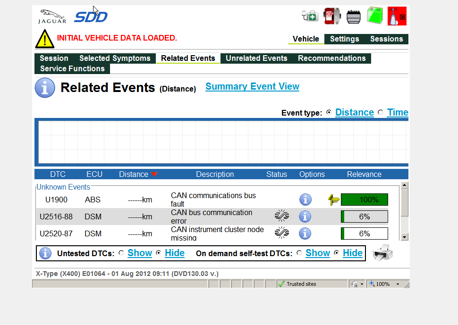This screenshot has height=325, width=458.
Task: Print the event list using printer icon
Action: tap(382, 253)
